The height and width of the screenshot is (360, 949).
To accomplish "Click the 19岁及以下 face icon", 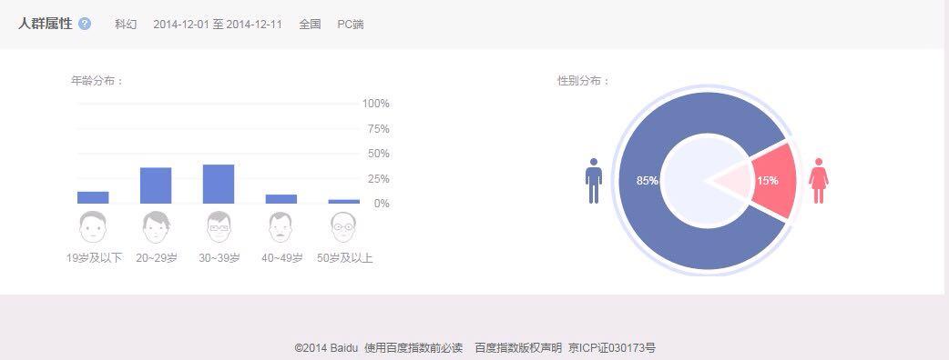I will 93,227.
